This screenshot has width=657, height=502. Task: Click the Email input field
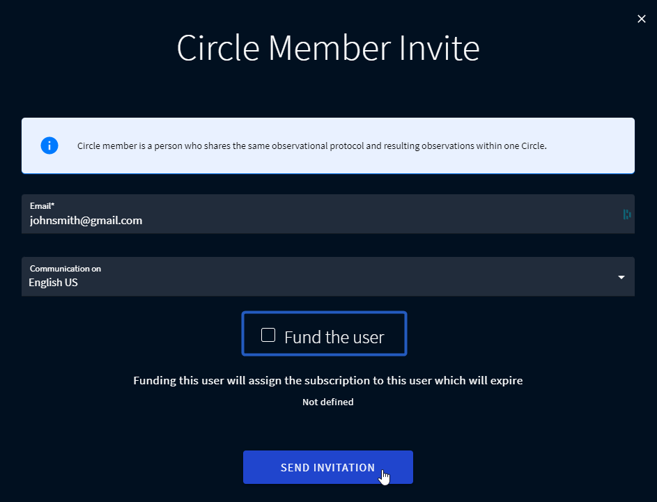(327, 221)
